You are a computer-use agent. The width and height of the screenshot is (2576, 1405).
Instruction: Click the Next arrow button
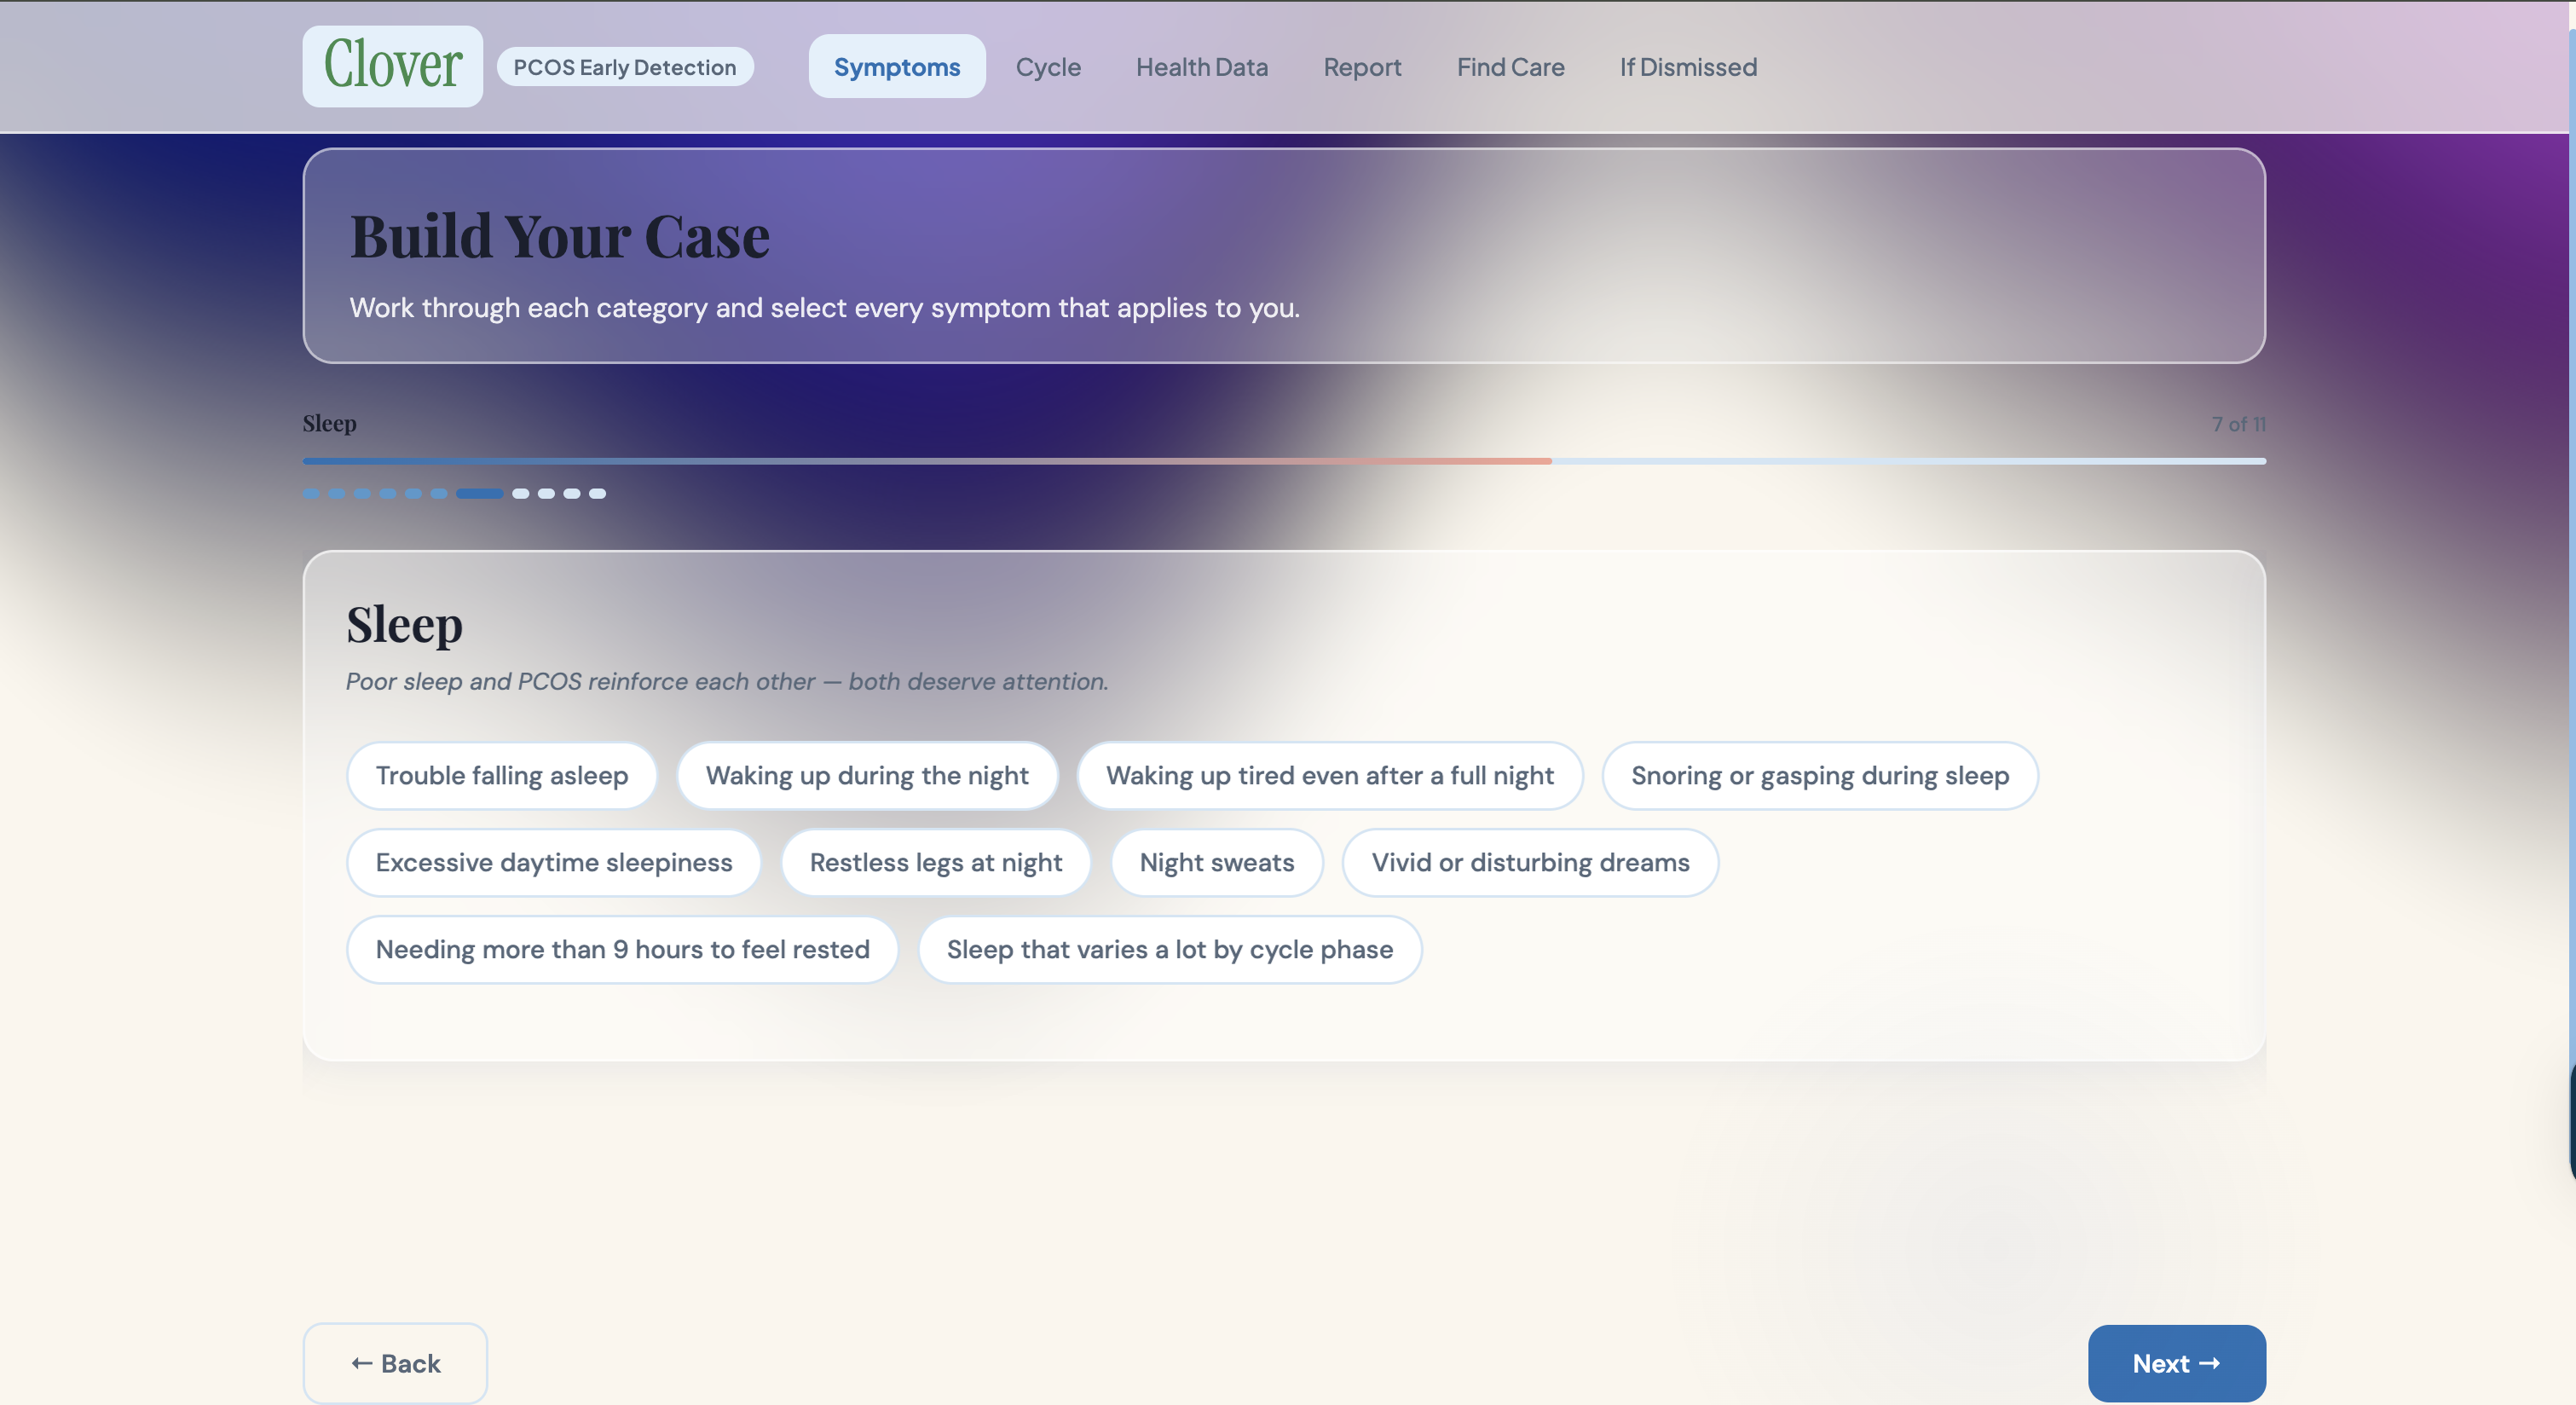2176,1363
